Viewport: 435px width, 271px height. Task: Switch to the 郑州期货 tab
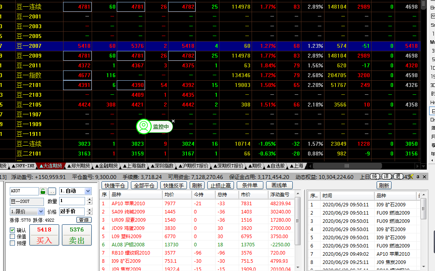point(78,166)
